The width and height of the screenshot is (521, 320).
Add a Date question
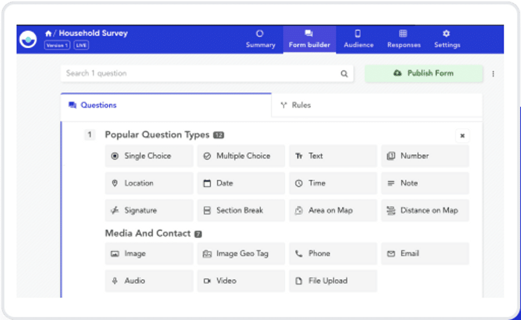[x=241, y=183]
